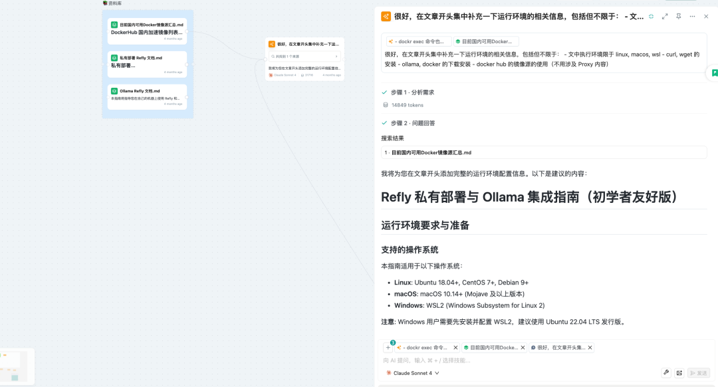Click the right connector handle of the Ollama Refly node
This screenshot has width=718, height=387.
[x=187, y=97]
